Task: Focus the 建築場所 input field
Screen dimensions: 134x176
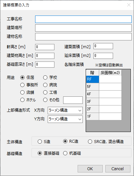Action: (83, 28)
